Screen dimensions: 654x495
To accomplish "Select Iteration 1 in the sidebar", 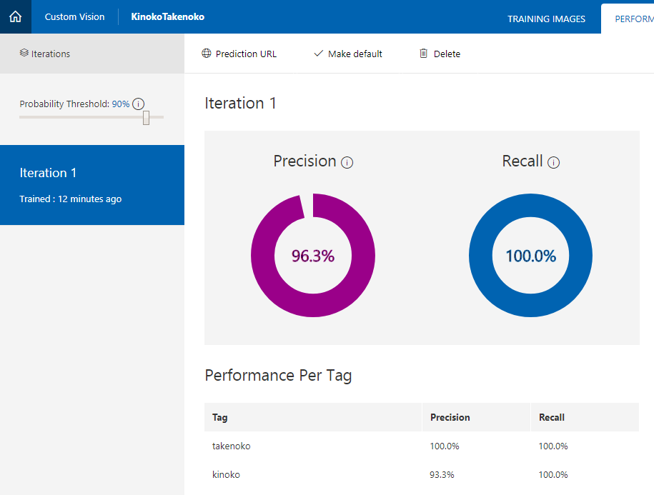I will coord(92,184).
